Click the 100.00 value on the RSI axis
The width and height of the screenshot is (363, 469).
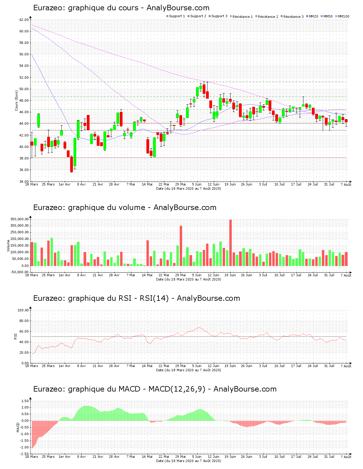point(23,310)
